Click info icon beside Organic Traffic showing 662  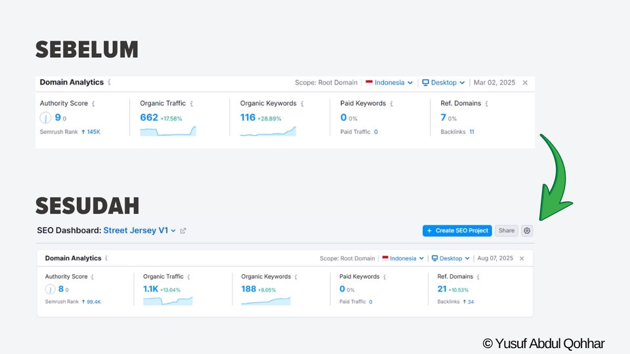click(191, 104)
